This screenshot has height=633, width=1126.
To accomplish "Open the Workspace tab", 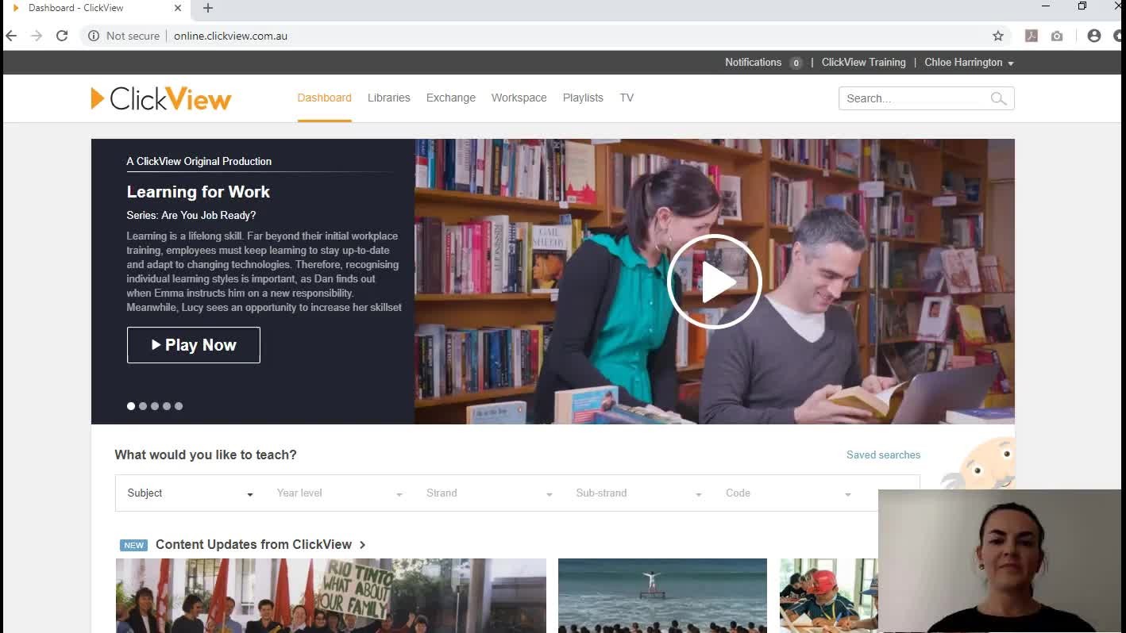I will pos(519,98).
